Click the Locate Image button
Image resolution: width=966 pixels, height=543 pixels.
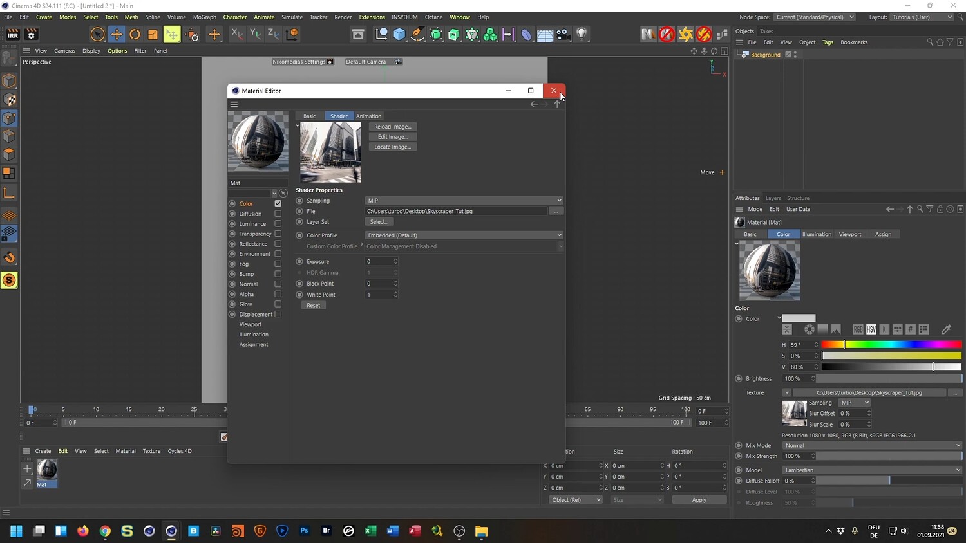[393, 147]
